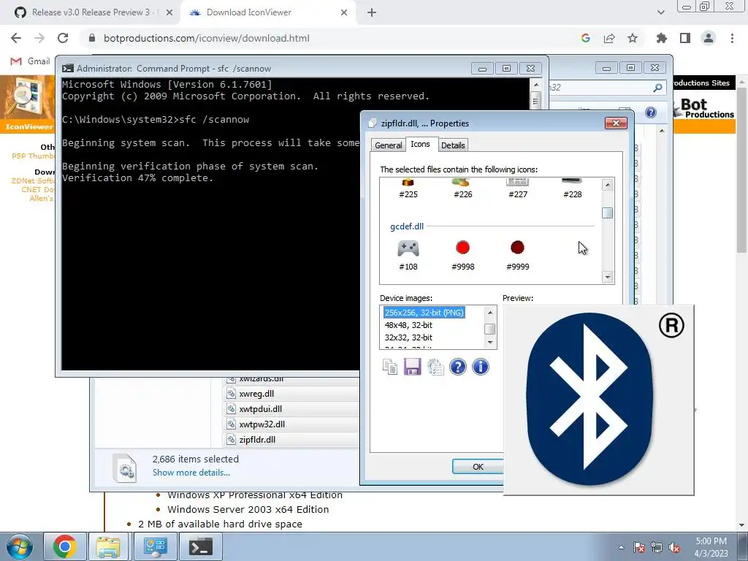This screenshot has height=561, width=748.
Task: Switch to Release v3.0 Release Preview tab
Action: 91,12
